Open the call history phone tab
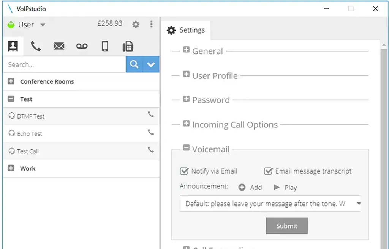Image resolution: width=389 pixels, height=249 pixels. click(36, 47)
